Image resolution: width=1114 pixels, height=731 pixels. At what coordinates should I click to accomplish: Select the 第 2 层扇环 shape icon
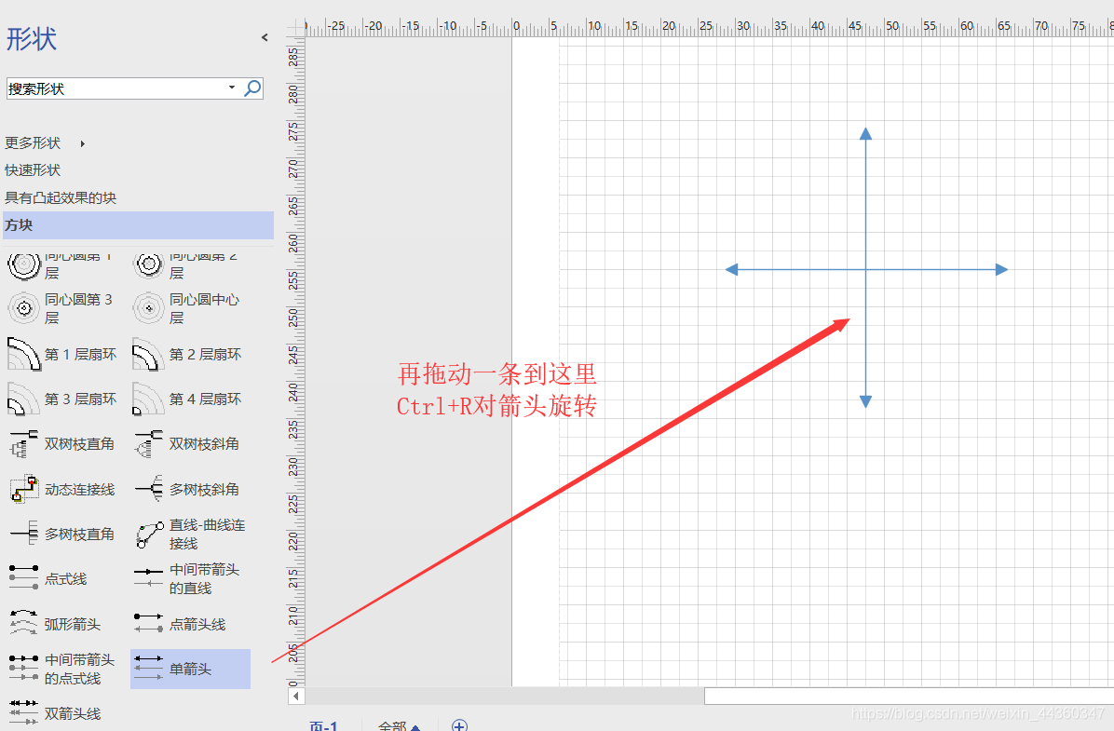(148, 354)
